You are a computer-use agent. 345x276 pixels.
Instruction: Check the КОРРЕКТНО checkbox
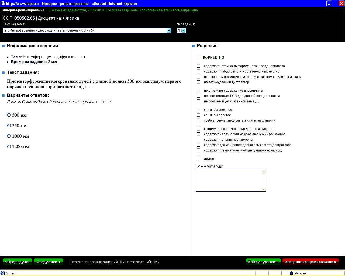(x=199, y=57)
